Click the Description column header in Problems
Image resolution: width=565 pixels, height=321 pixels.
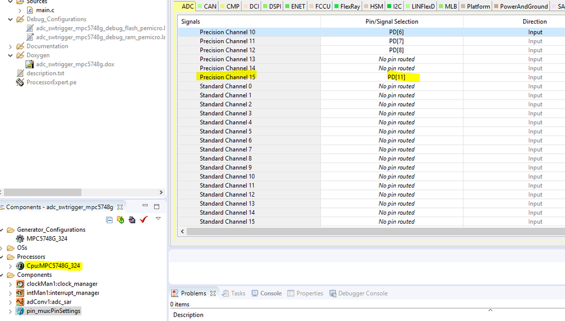188,315
